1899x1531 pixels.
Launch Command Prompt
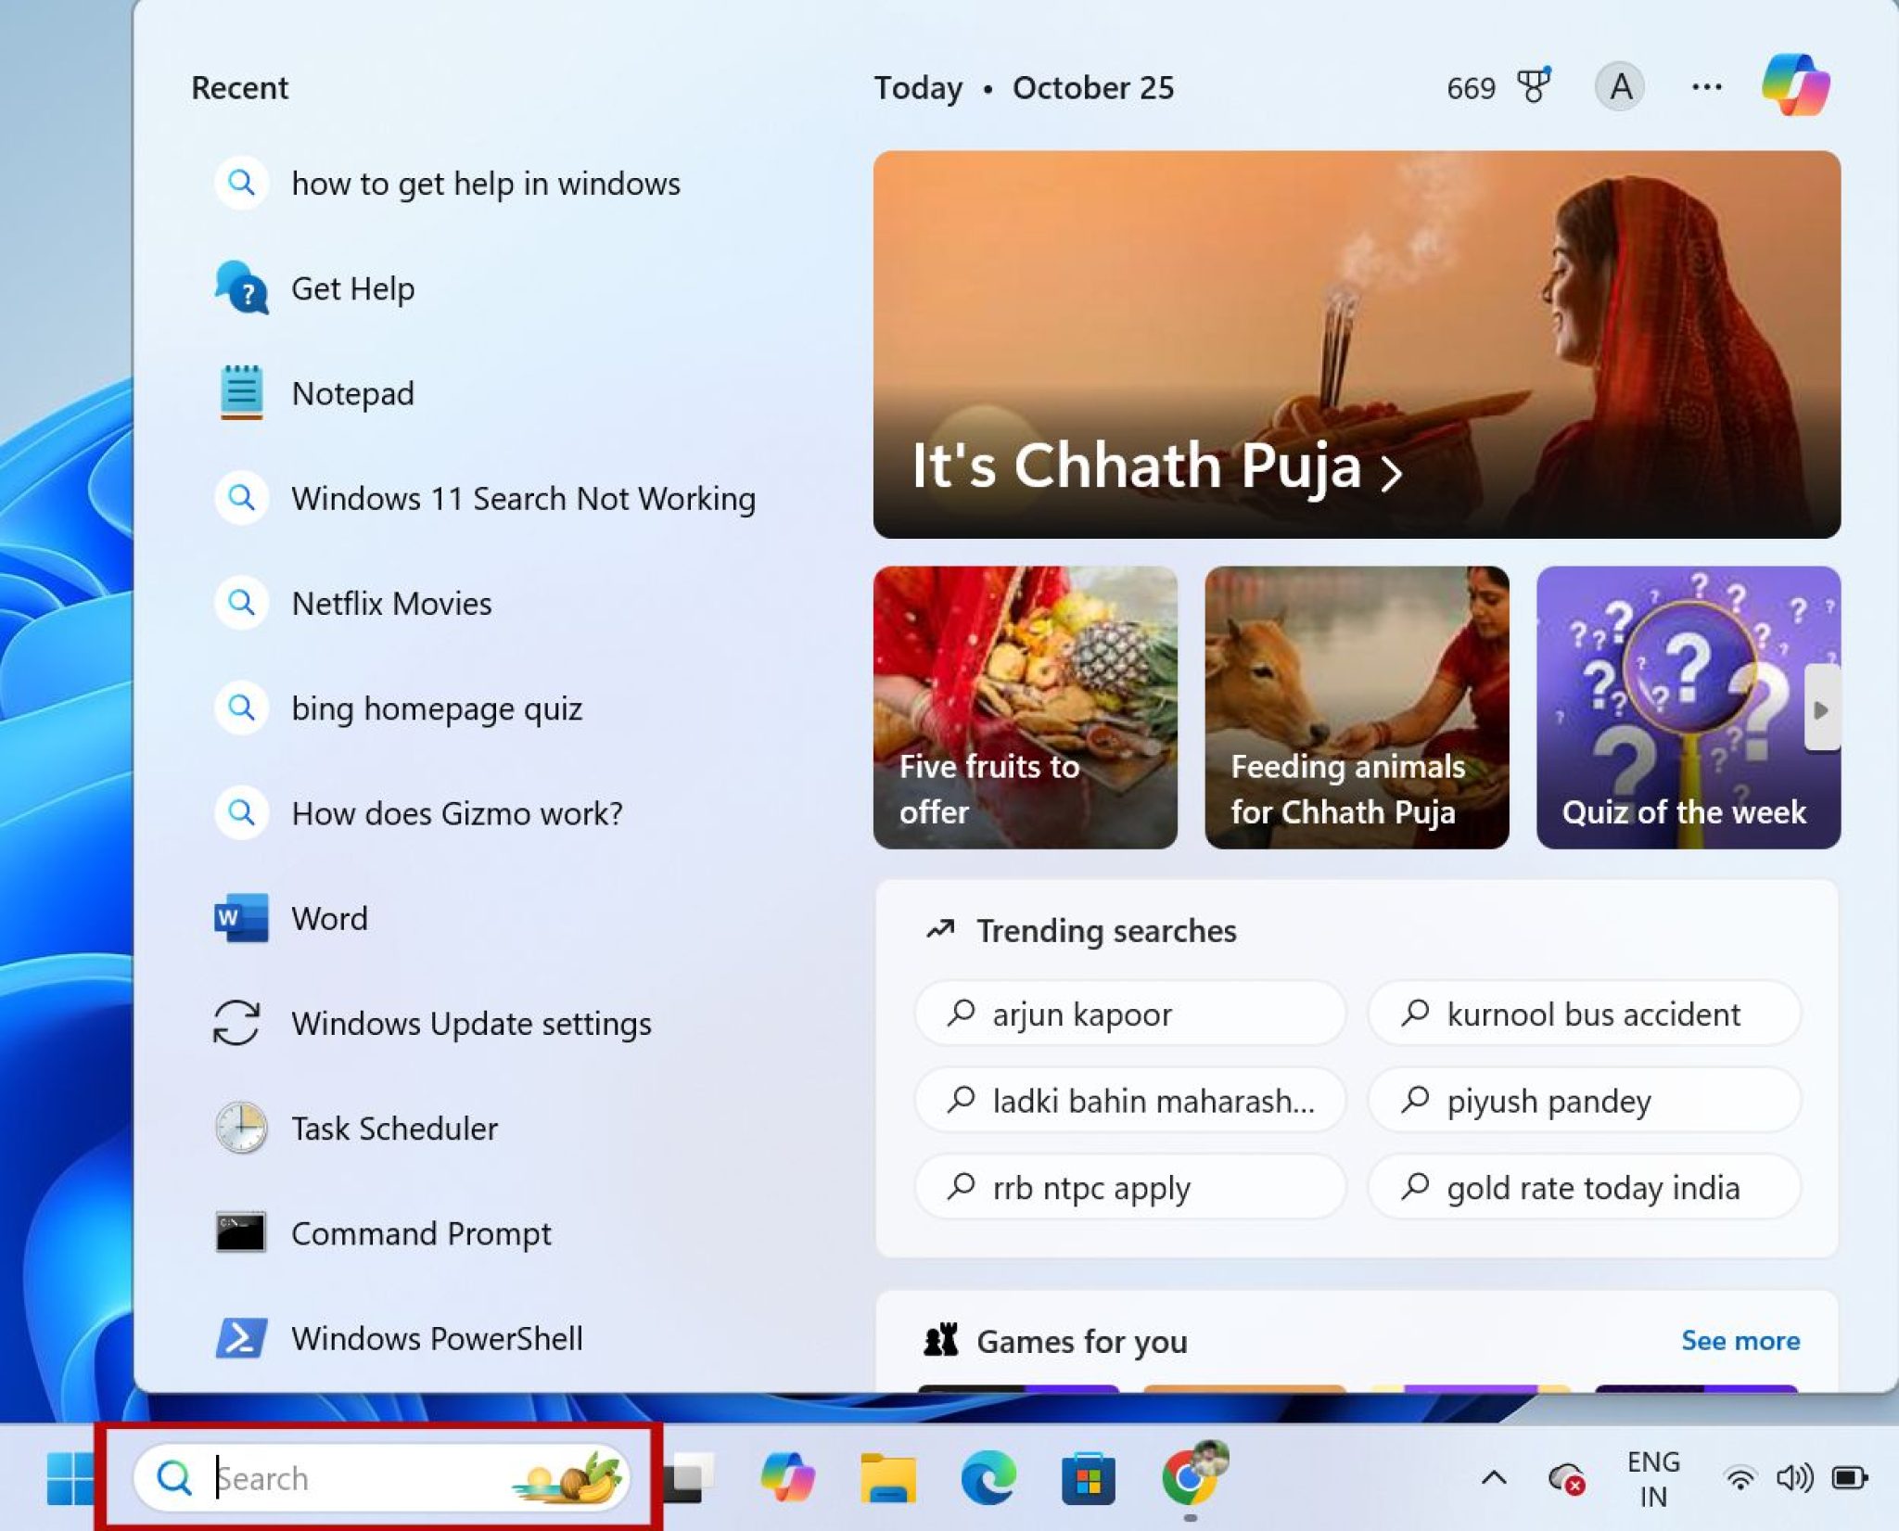422,1233
